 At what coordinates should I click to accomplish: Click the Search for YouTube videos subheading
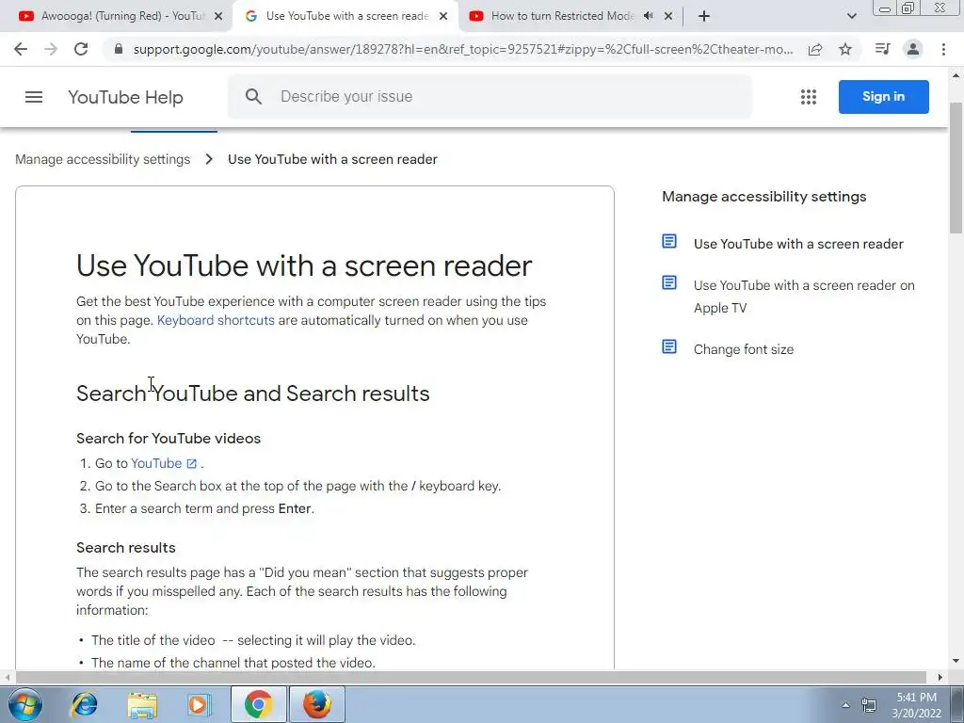click(x=169, y=439)
